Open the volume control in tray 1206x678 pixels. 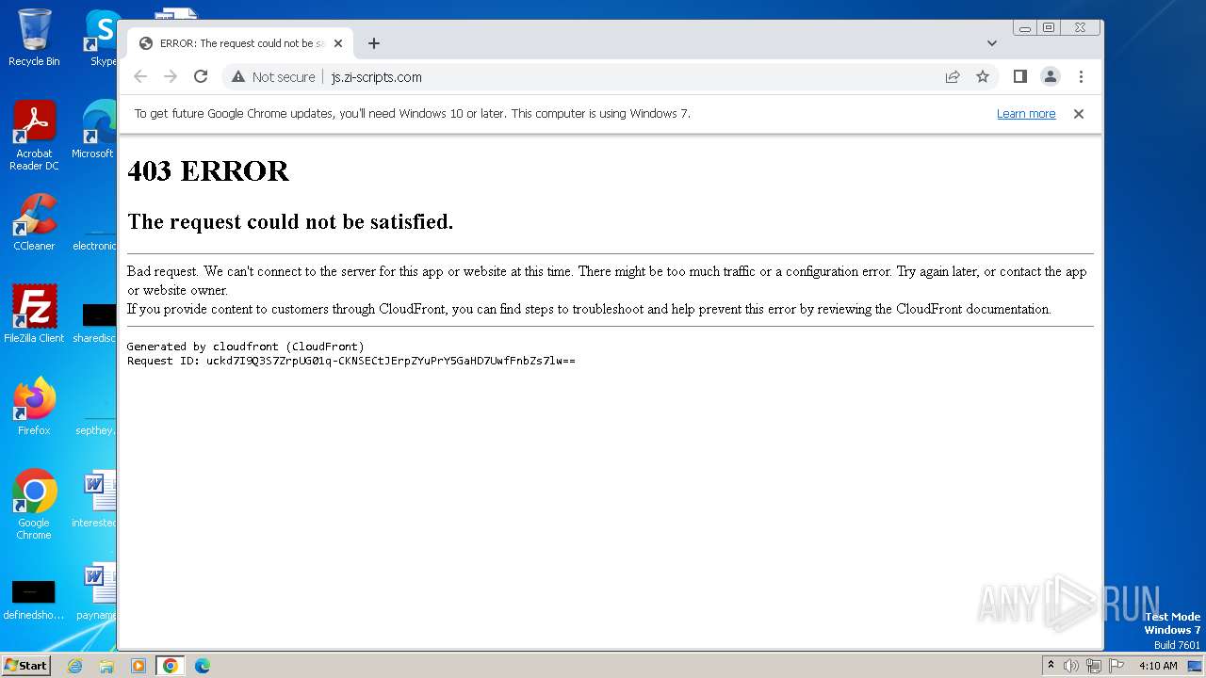pos(1071,666)
